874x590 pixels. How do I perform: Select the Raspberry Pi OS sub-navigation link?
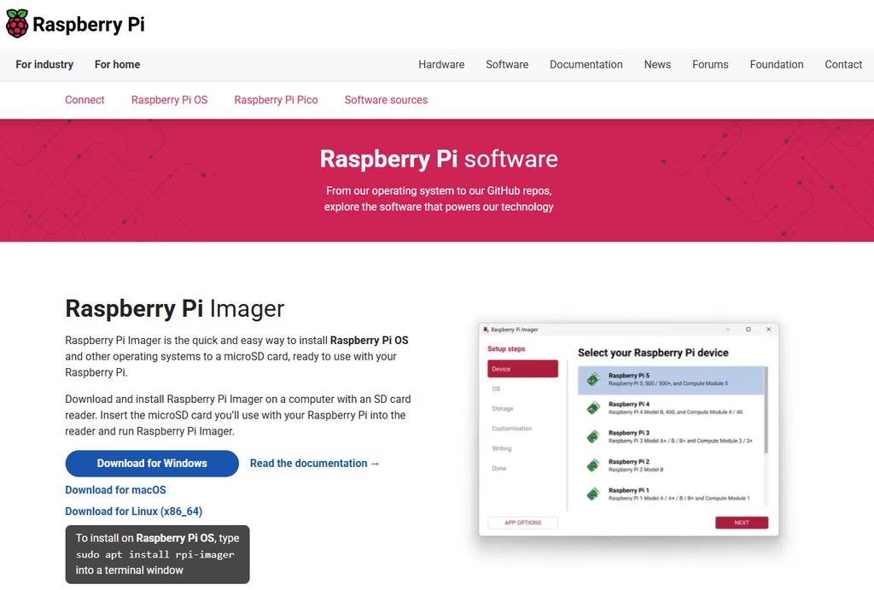click(170, 100)
